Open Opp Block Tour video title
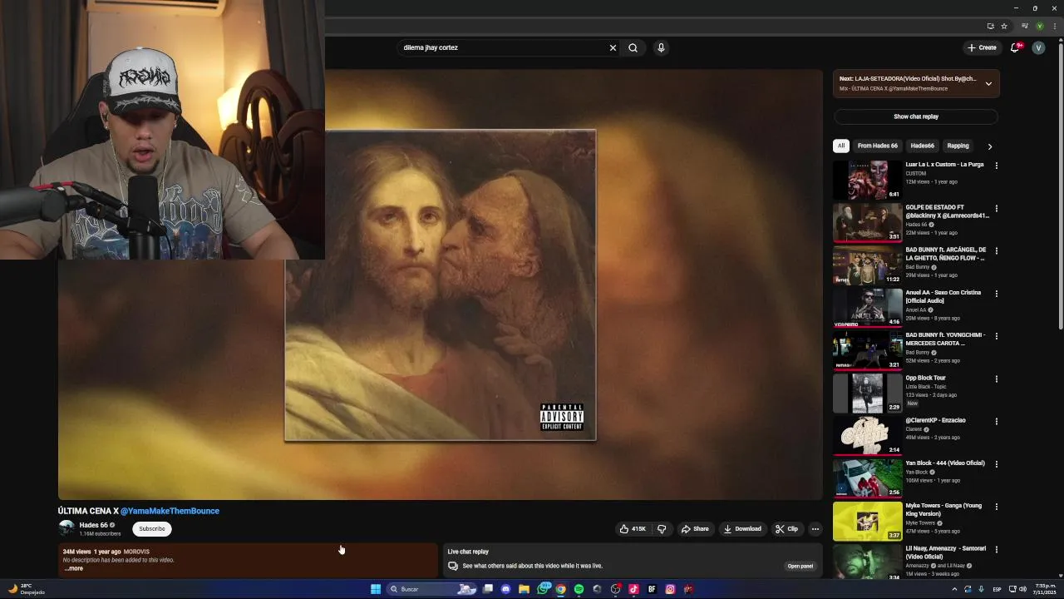Screen dimensions: 1064x599 (x=925, y=378)
